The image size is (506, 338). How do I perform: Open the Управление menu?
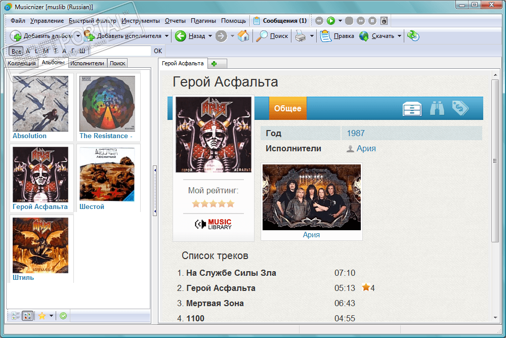47,21
